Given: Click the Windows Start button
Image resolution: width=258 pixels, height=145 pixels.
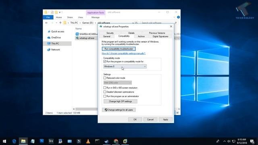Looking at the screenshot, I should [x=4, y=141].
